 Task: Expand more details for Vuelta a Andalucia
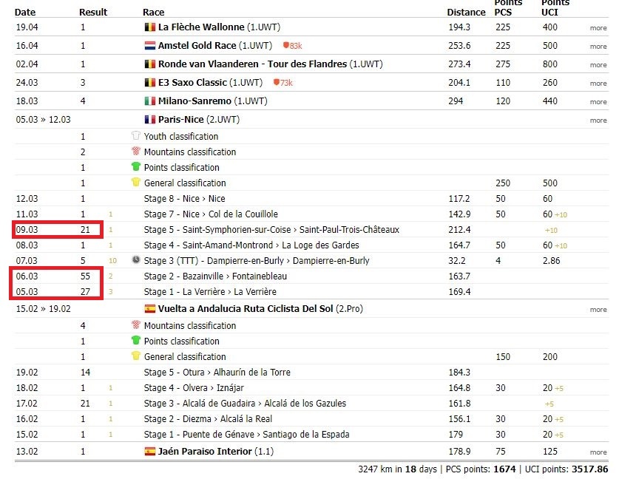click(598, 310)
